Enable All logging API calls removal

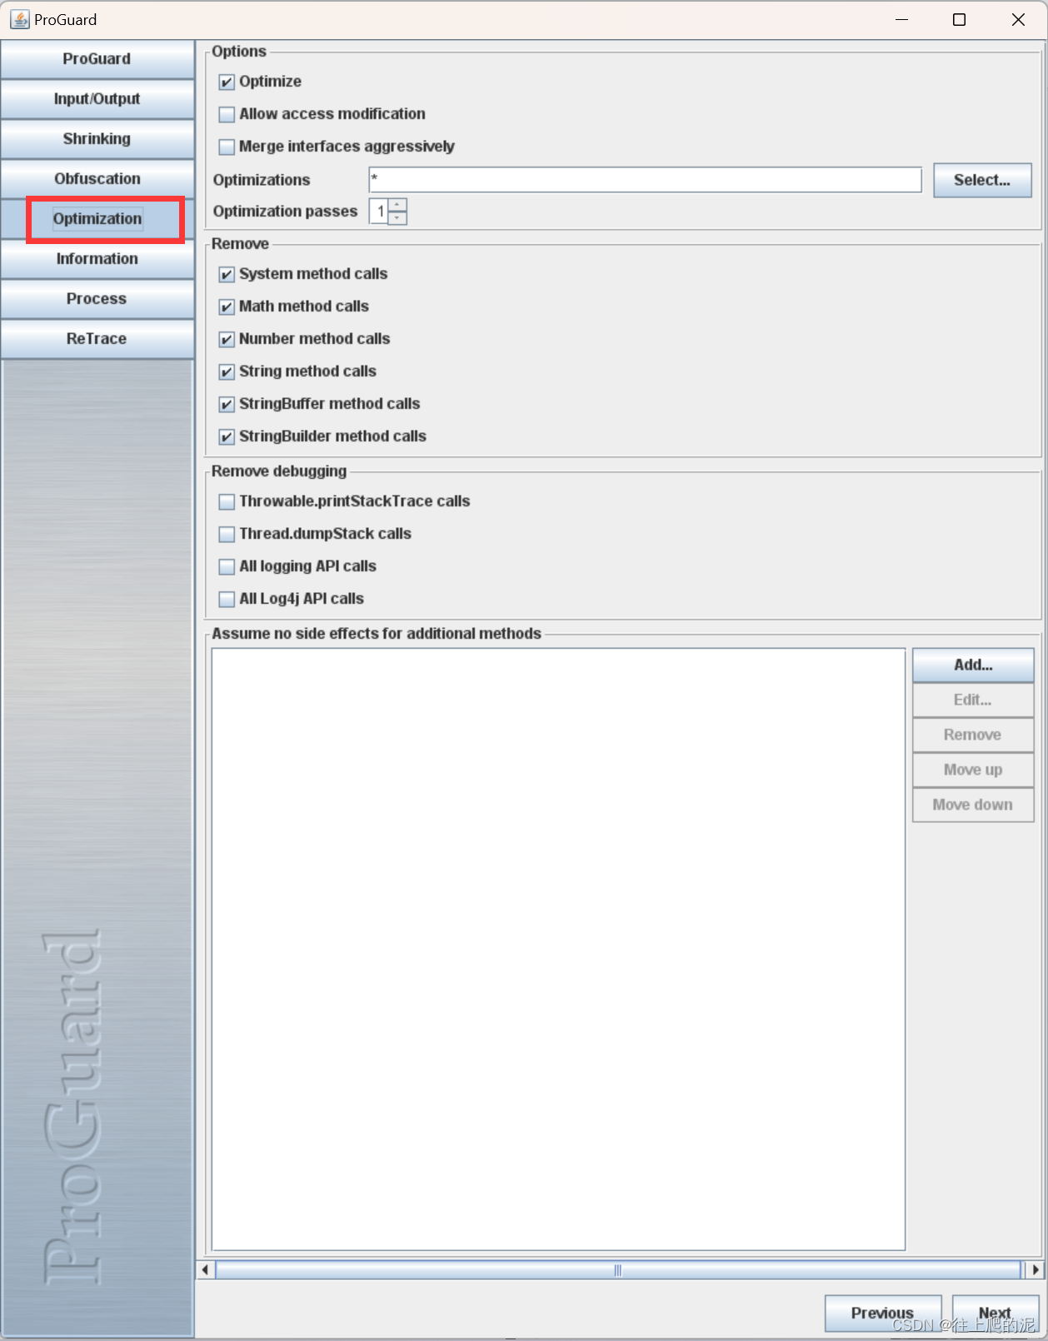pyautogui.click(x=227, y=566)
